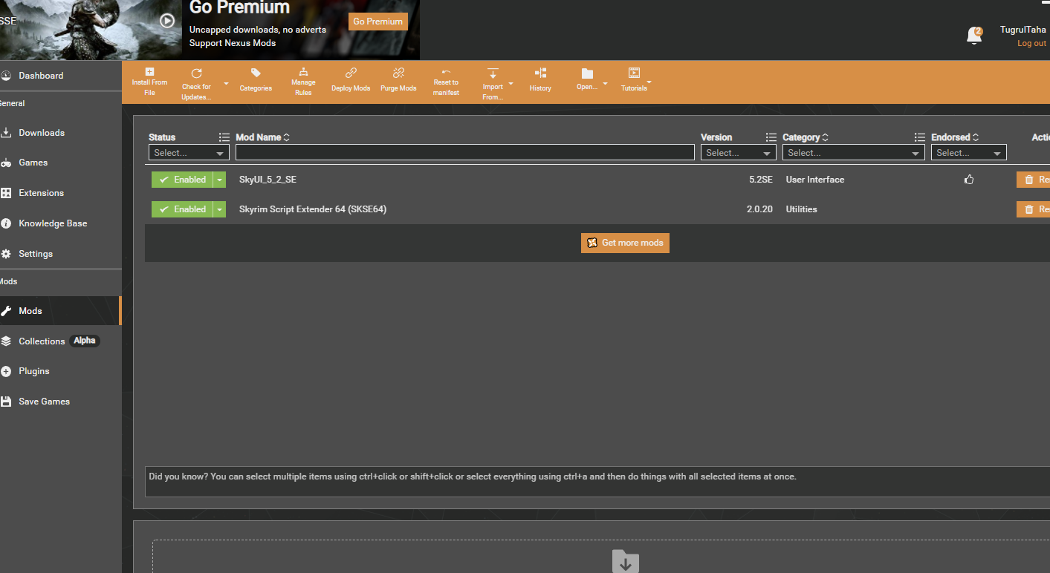Play the video in the Skyrim banner

tap(167, 21)
